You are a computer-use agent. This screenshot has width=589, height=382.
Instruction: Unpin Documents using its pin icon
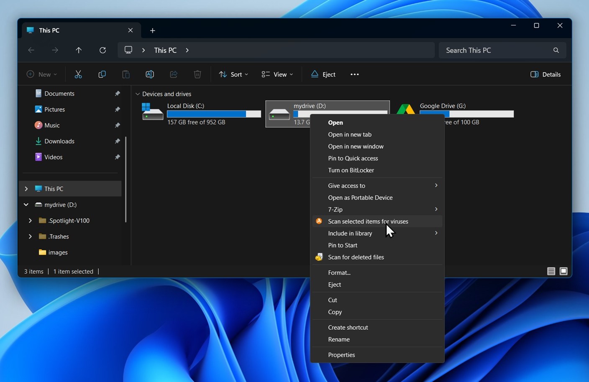(118, 94)
